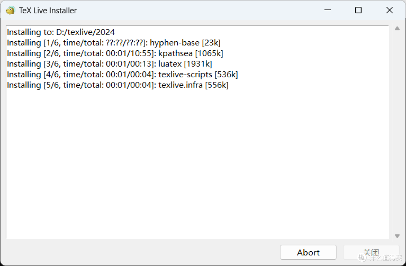Click the 00:01/10:55 time estimate text

(130, 53)
